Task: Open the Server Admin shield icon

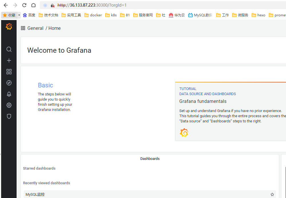Action: (x=9, y=116)
